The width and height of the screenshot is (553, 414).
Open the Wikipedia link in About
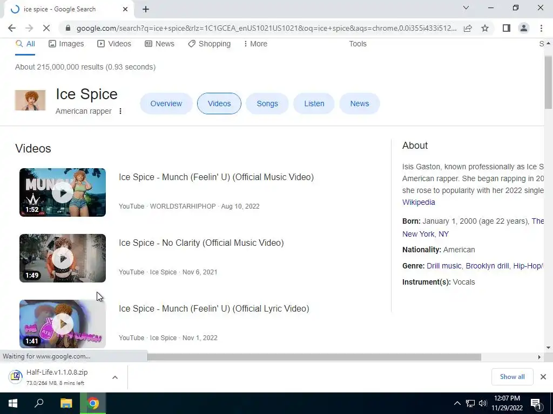pyautogui.click(x=419, y=203)
